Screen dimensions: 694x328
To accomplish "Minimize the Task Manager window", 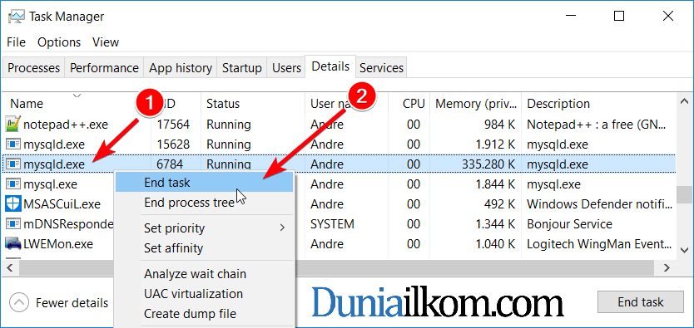I will tap(571, 17).
